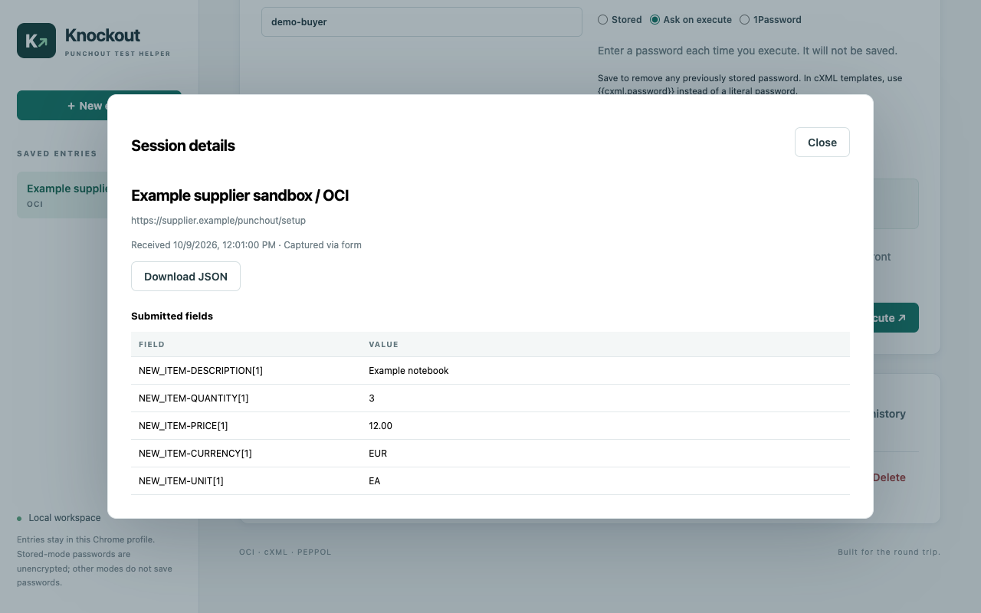Click the Local workspace status label

(x=64, y=518)
